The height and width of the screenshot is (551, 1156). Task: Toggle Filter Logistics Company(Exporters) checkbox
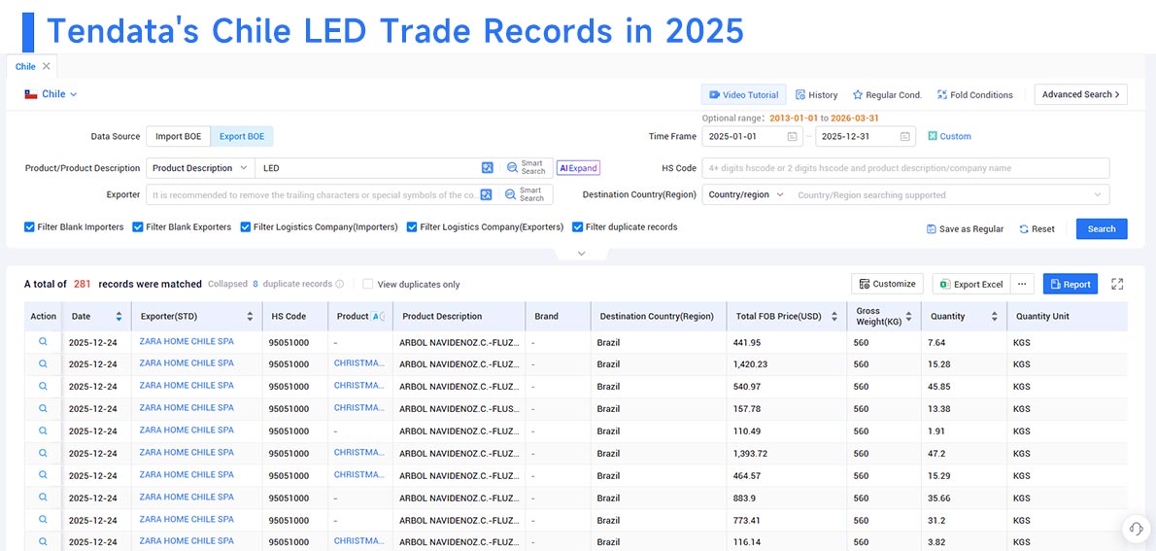412,227
